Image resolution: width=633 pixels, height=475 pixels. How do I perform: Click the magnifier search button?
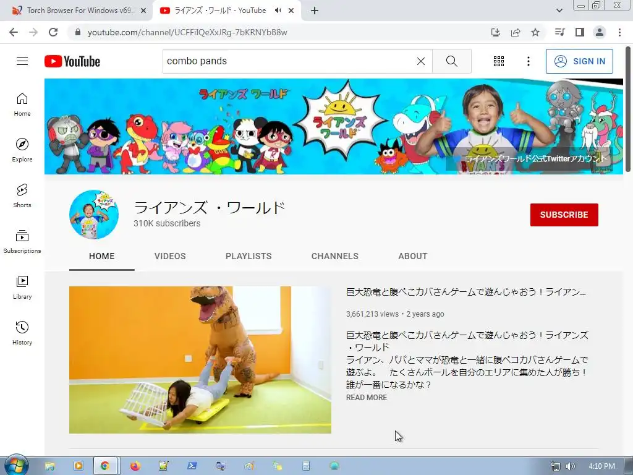(x=452, y=61)
